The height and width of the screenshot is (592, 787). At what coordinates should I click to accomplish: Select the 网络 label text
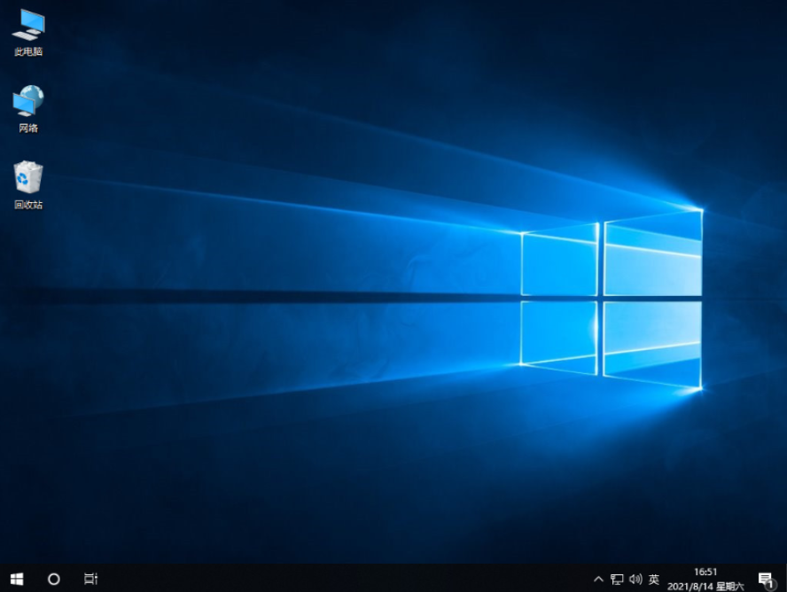coord(27,126)
